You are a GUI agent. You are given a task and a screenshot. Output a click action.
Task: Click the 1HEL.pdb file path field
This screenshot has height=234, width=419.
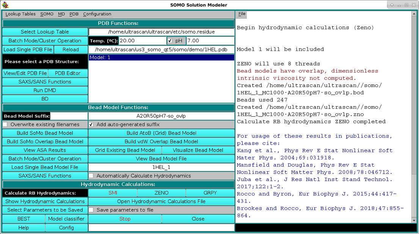tap(162, 50)
